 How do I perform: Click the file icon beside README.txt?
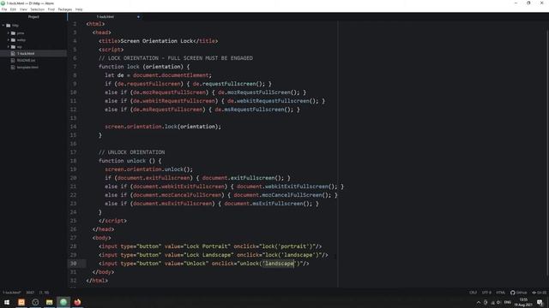click(13, 61)
